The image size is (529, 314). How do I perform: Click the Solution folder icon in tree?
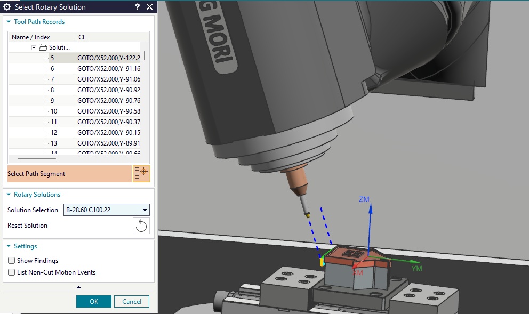(43, 47)
